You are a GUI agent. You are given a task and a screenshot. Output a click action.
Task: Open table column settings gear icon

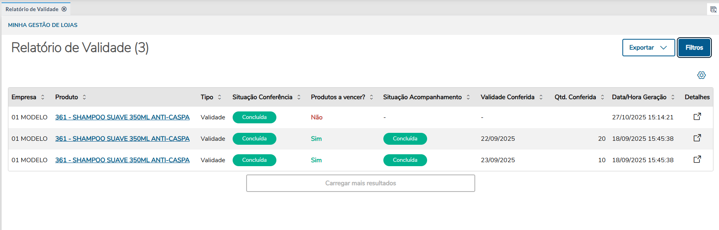click(x=701, y=75)
